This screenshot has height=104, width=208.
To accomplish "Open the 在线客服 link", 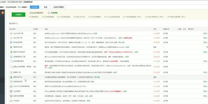I will pyautogui.click(x=54, y=13).
